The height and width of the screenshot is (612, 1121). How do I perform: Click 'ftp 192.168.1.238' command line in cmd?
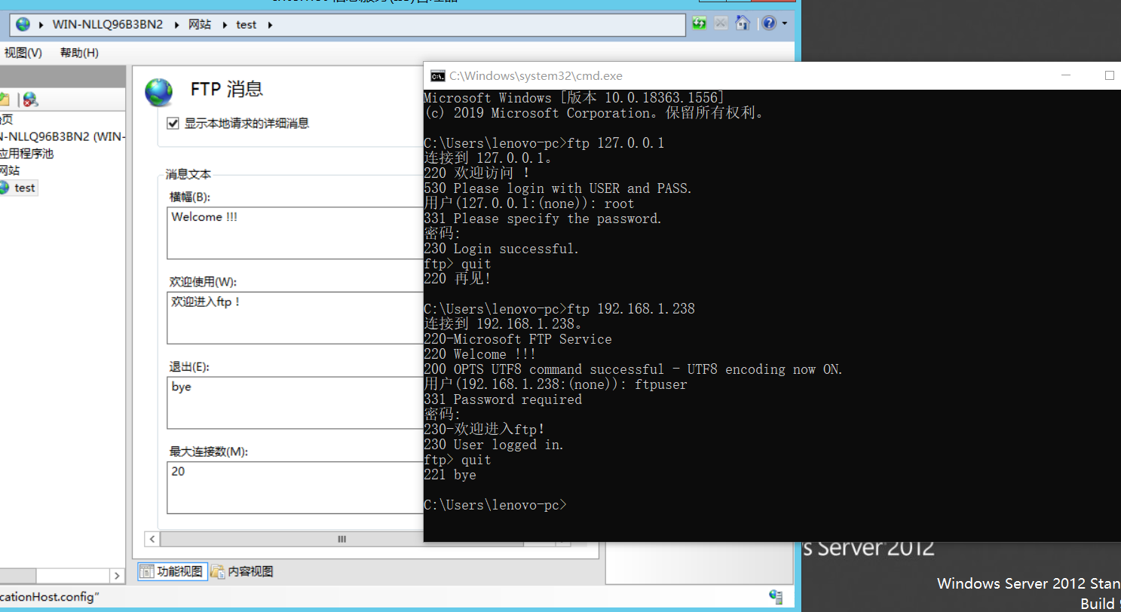click(x=559, y=309)
